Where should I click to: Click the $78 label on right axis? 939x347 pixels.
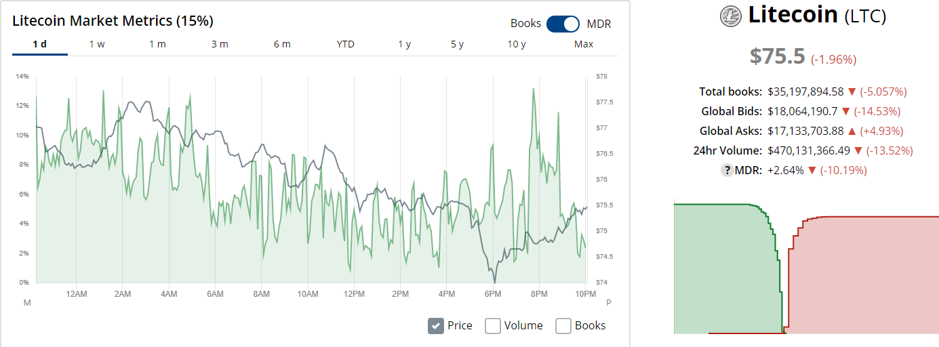coord(601,77)
